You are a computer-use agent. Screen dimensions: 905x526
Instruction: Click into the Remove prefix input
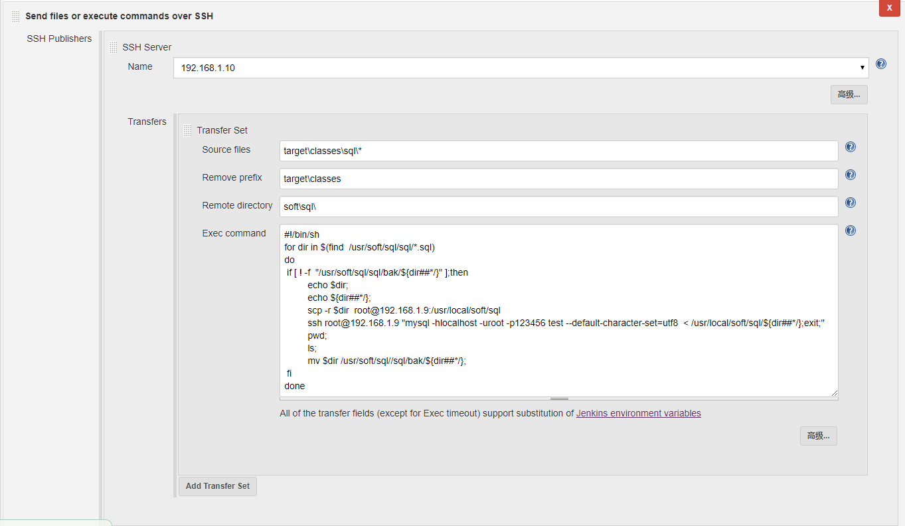point(559,179)
